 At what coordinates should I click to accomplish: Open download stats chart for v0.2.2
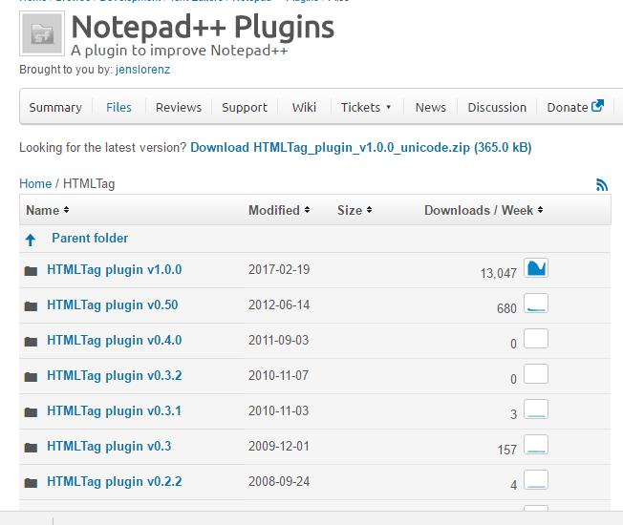[x=536, y=480]
